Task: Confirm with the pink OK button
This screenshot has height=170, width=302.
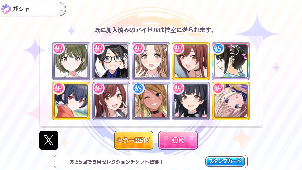Action: (x=178, y=140)
